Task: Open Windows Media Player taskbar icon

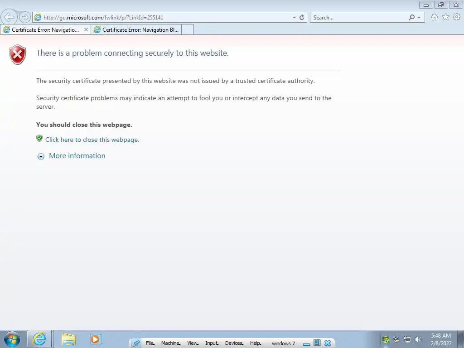Action: pyautogui.click(x=96, y=339)
